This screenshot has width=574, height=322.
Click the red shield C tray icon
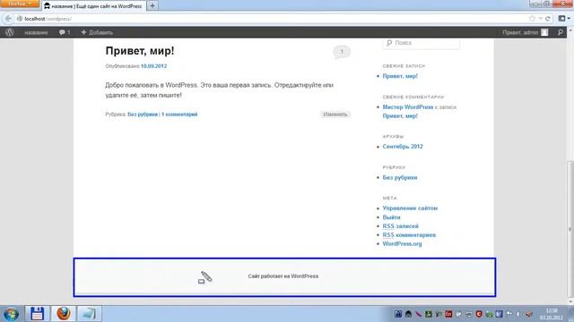tap(479, 314)
